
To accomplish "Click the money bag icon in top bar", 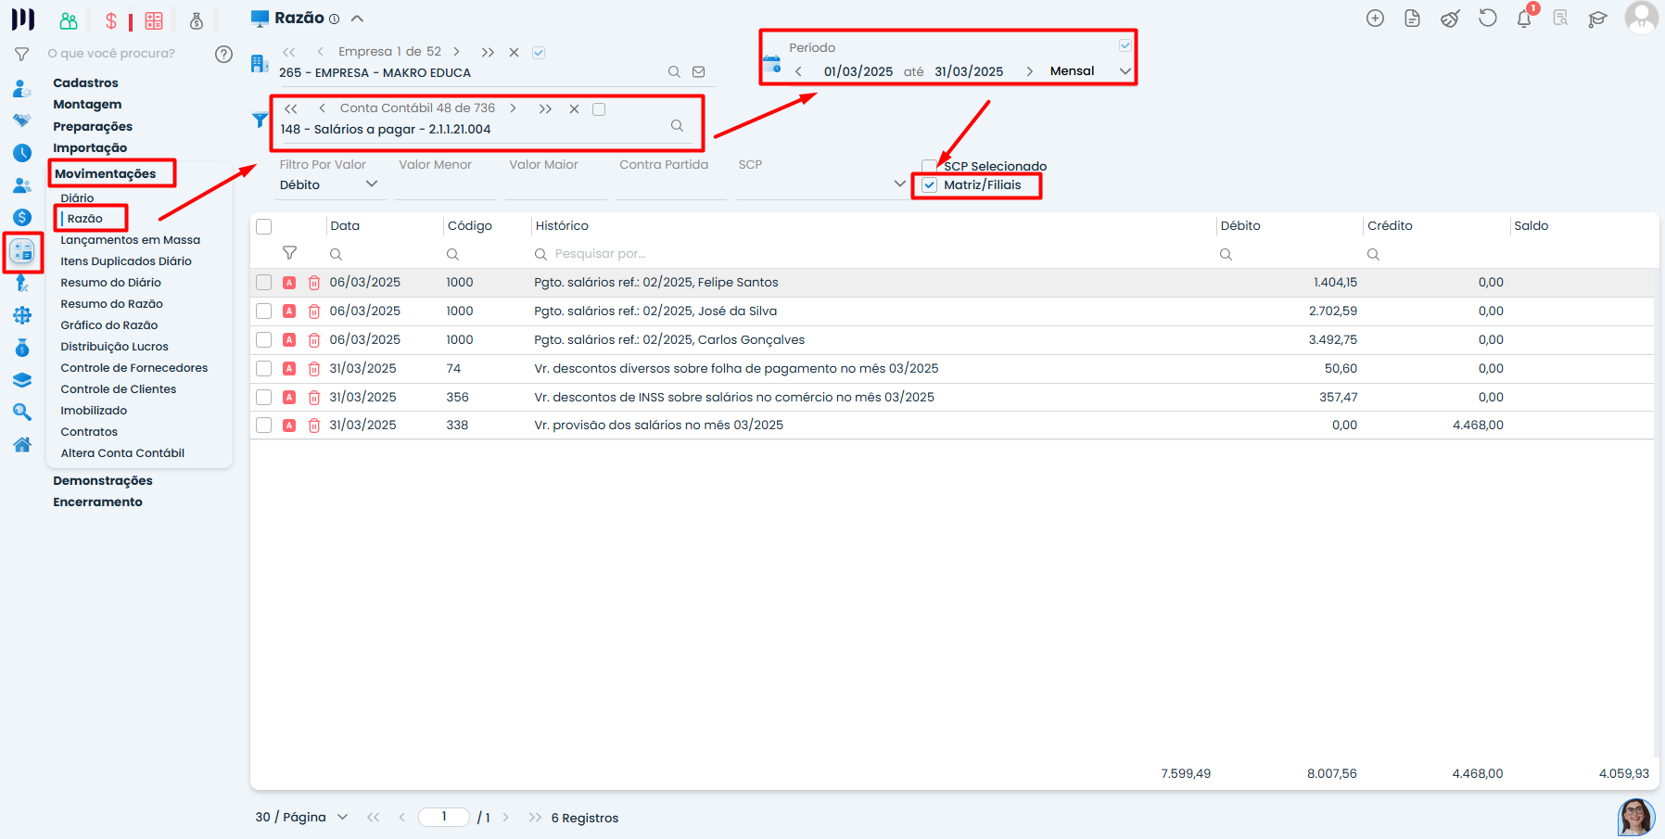I will (x=197, y=20).
